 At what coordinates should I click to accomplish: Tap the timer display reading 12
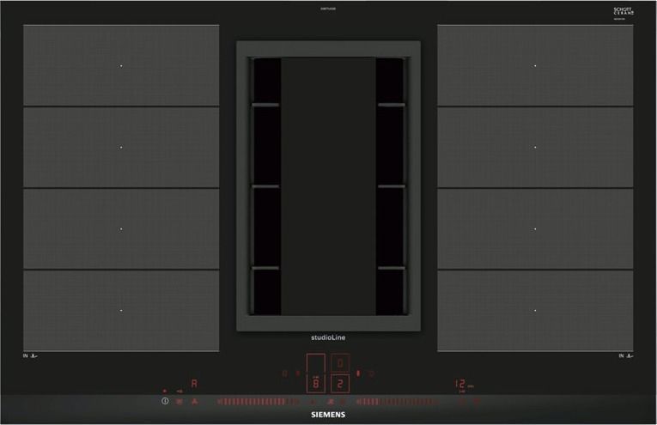460,384
